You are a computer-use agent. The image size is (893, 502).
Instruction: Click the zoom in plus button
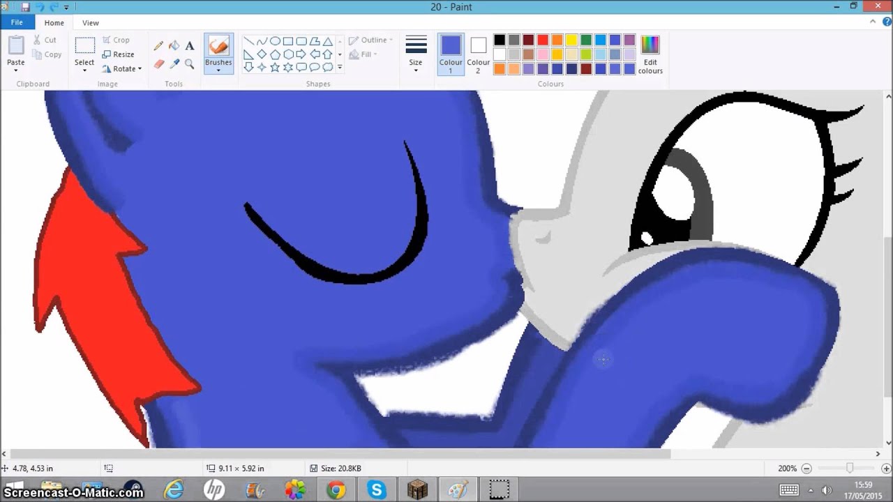coord(885,469)
